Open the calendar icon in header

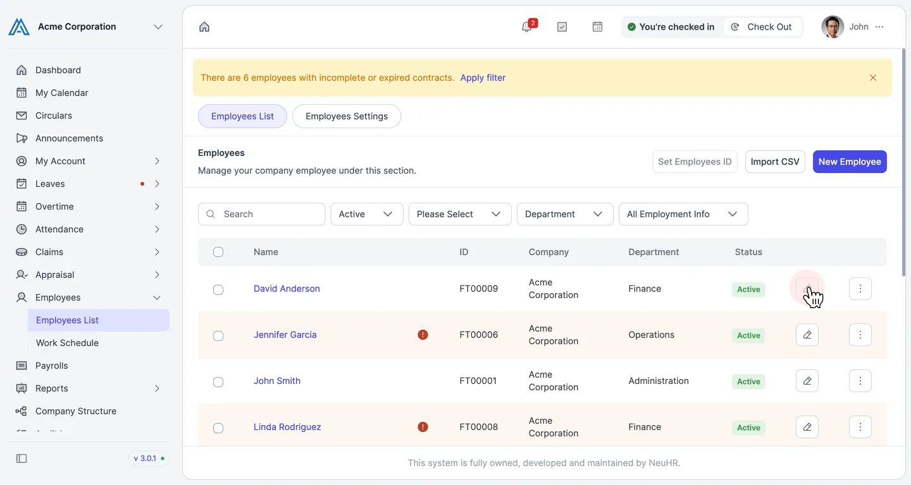(x=597, y=27)
